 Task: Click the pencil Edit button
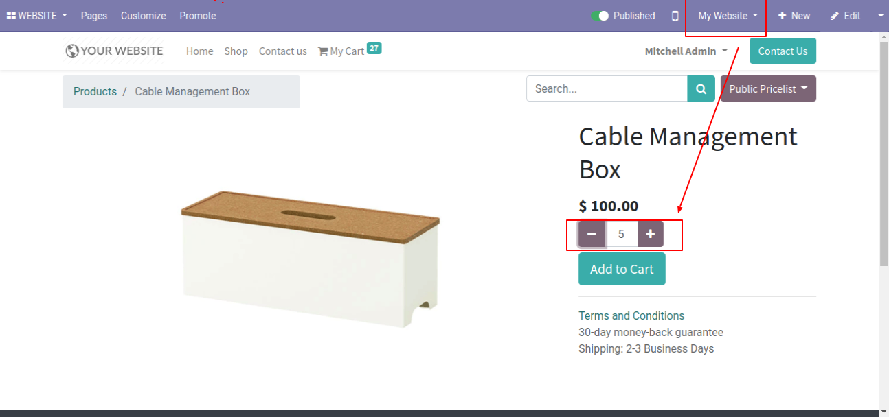pyautogui.click(x=845, y=16)
